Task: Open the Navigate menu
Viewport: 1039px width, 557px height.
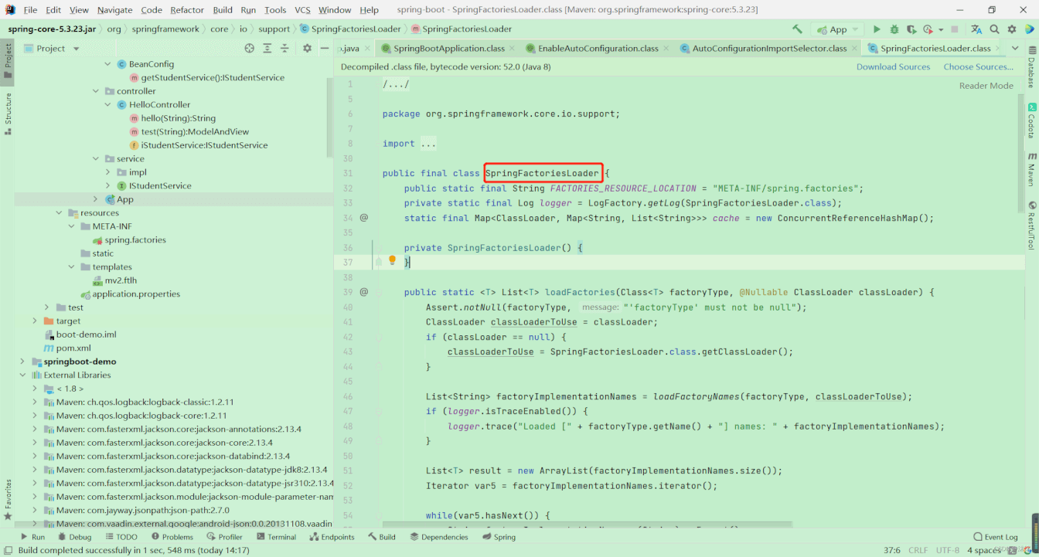Action: coord(114,10)
